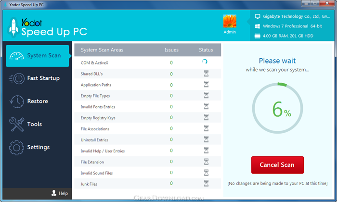Select the Invalid Fonts Entries row label
The height and width of the screenshot is (202, 337).
click(98, 107)
